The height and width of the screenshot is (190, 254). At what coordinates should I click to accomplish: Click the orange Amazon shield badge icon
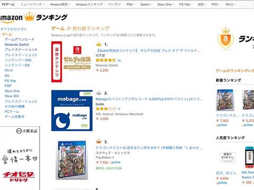225,39
